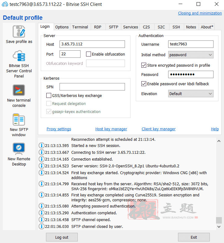Open the Initial method dropdown

pyautogui.click(x=191, y=55)
